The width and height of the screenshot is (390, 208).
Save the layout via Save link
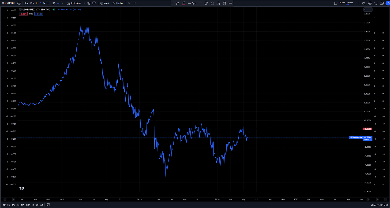click(x=347, y=5)
